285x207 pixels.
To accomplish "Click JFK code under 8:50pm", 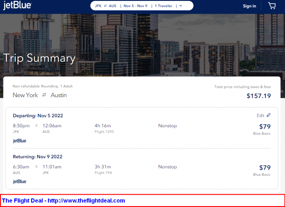I will pos(16,132).
